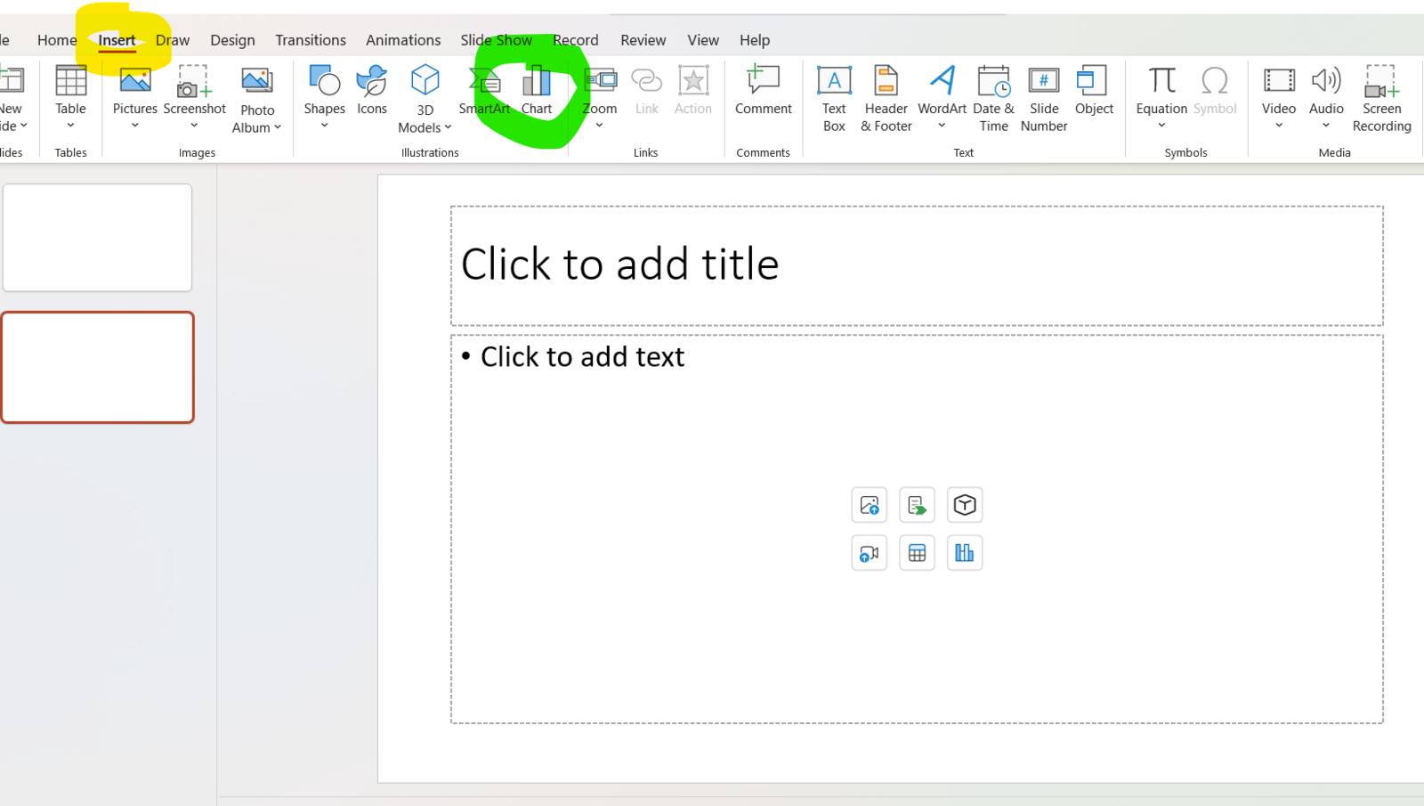The height and width of the screenshot is (806, 1424).
Task: Click the Date & Time button
Action: [993, 98]
